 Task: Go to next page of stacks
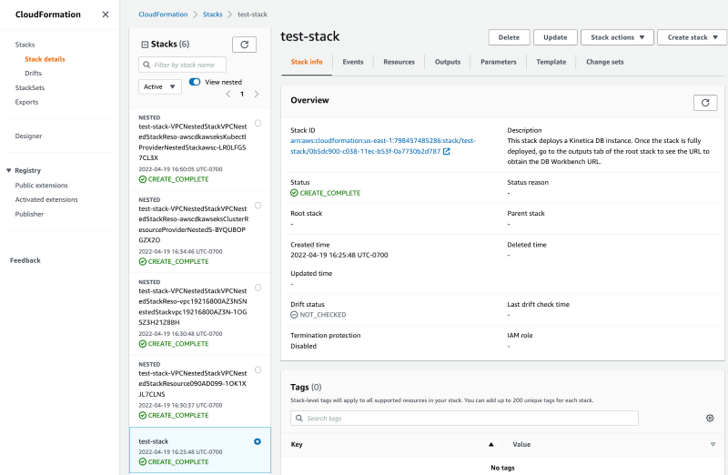(257, 94)
